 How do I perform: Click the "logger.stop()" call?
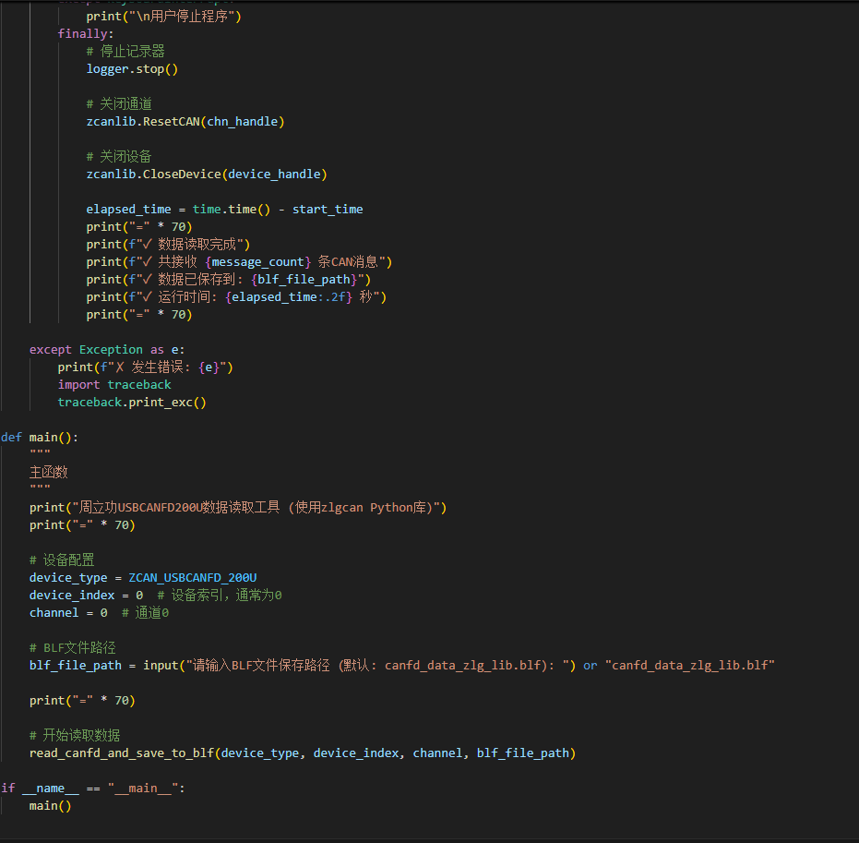coord(132,69)
